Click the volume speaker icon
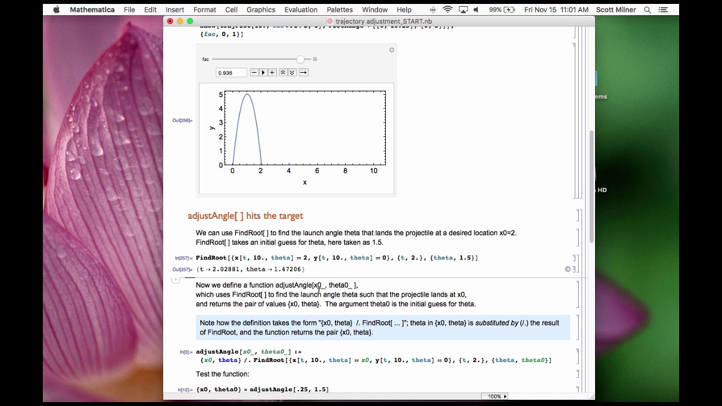This screenshot has width=722, height=406. [x=476, y=10]
